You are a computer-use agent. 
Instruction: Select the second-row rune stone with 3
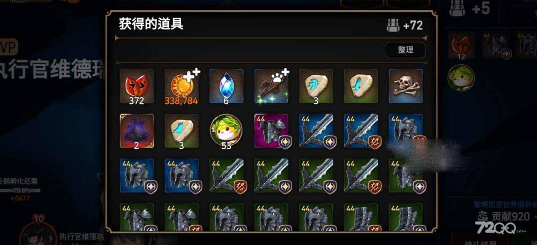(x=182, y=131)
